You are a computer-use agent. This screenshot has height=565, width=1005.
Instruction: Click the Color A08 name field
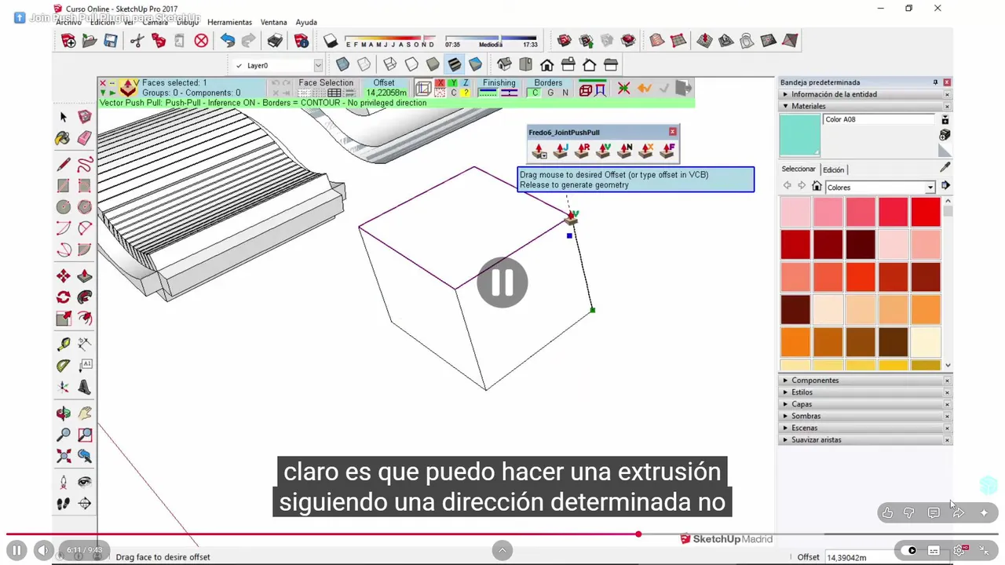879,119
